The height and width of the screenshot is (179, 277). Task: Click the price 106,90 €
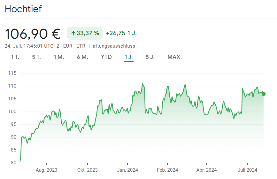(x=33, y=34)
